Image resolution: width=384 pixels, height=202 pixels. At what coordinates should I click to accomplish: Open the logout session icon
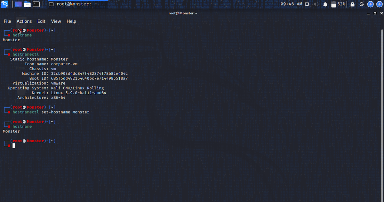point(362,4)
